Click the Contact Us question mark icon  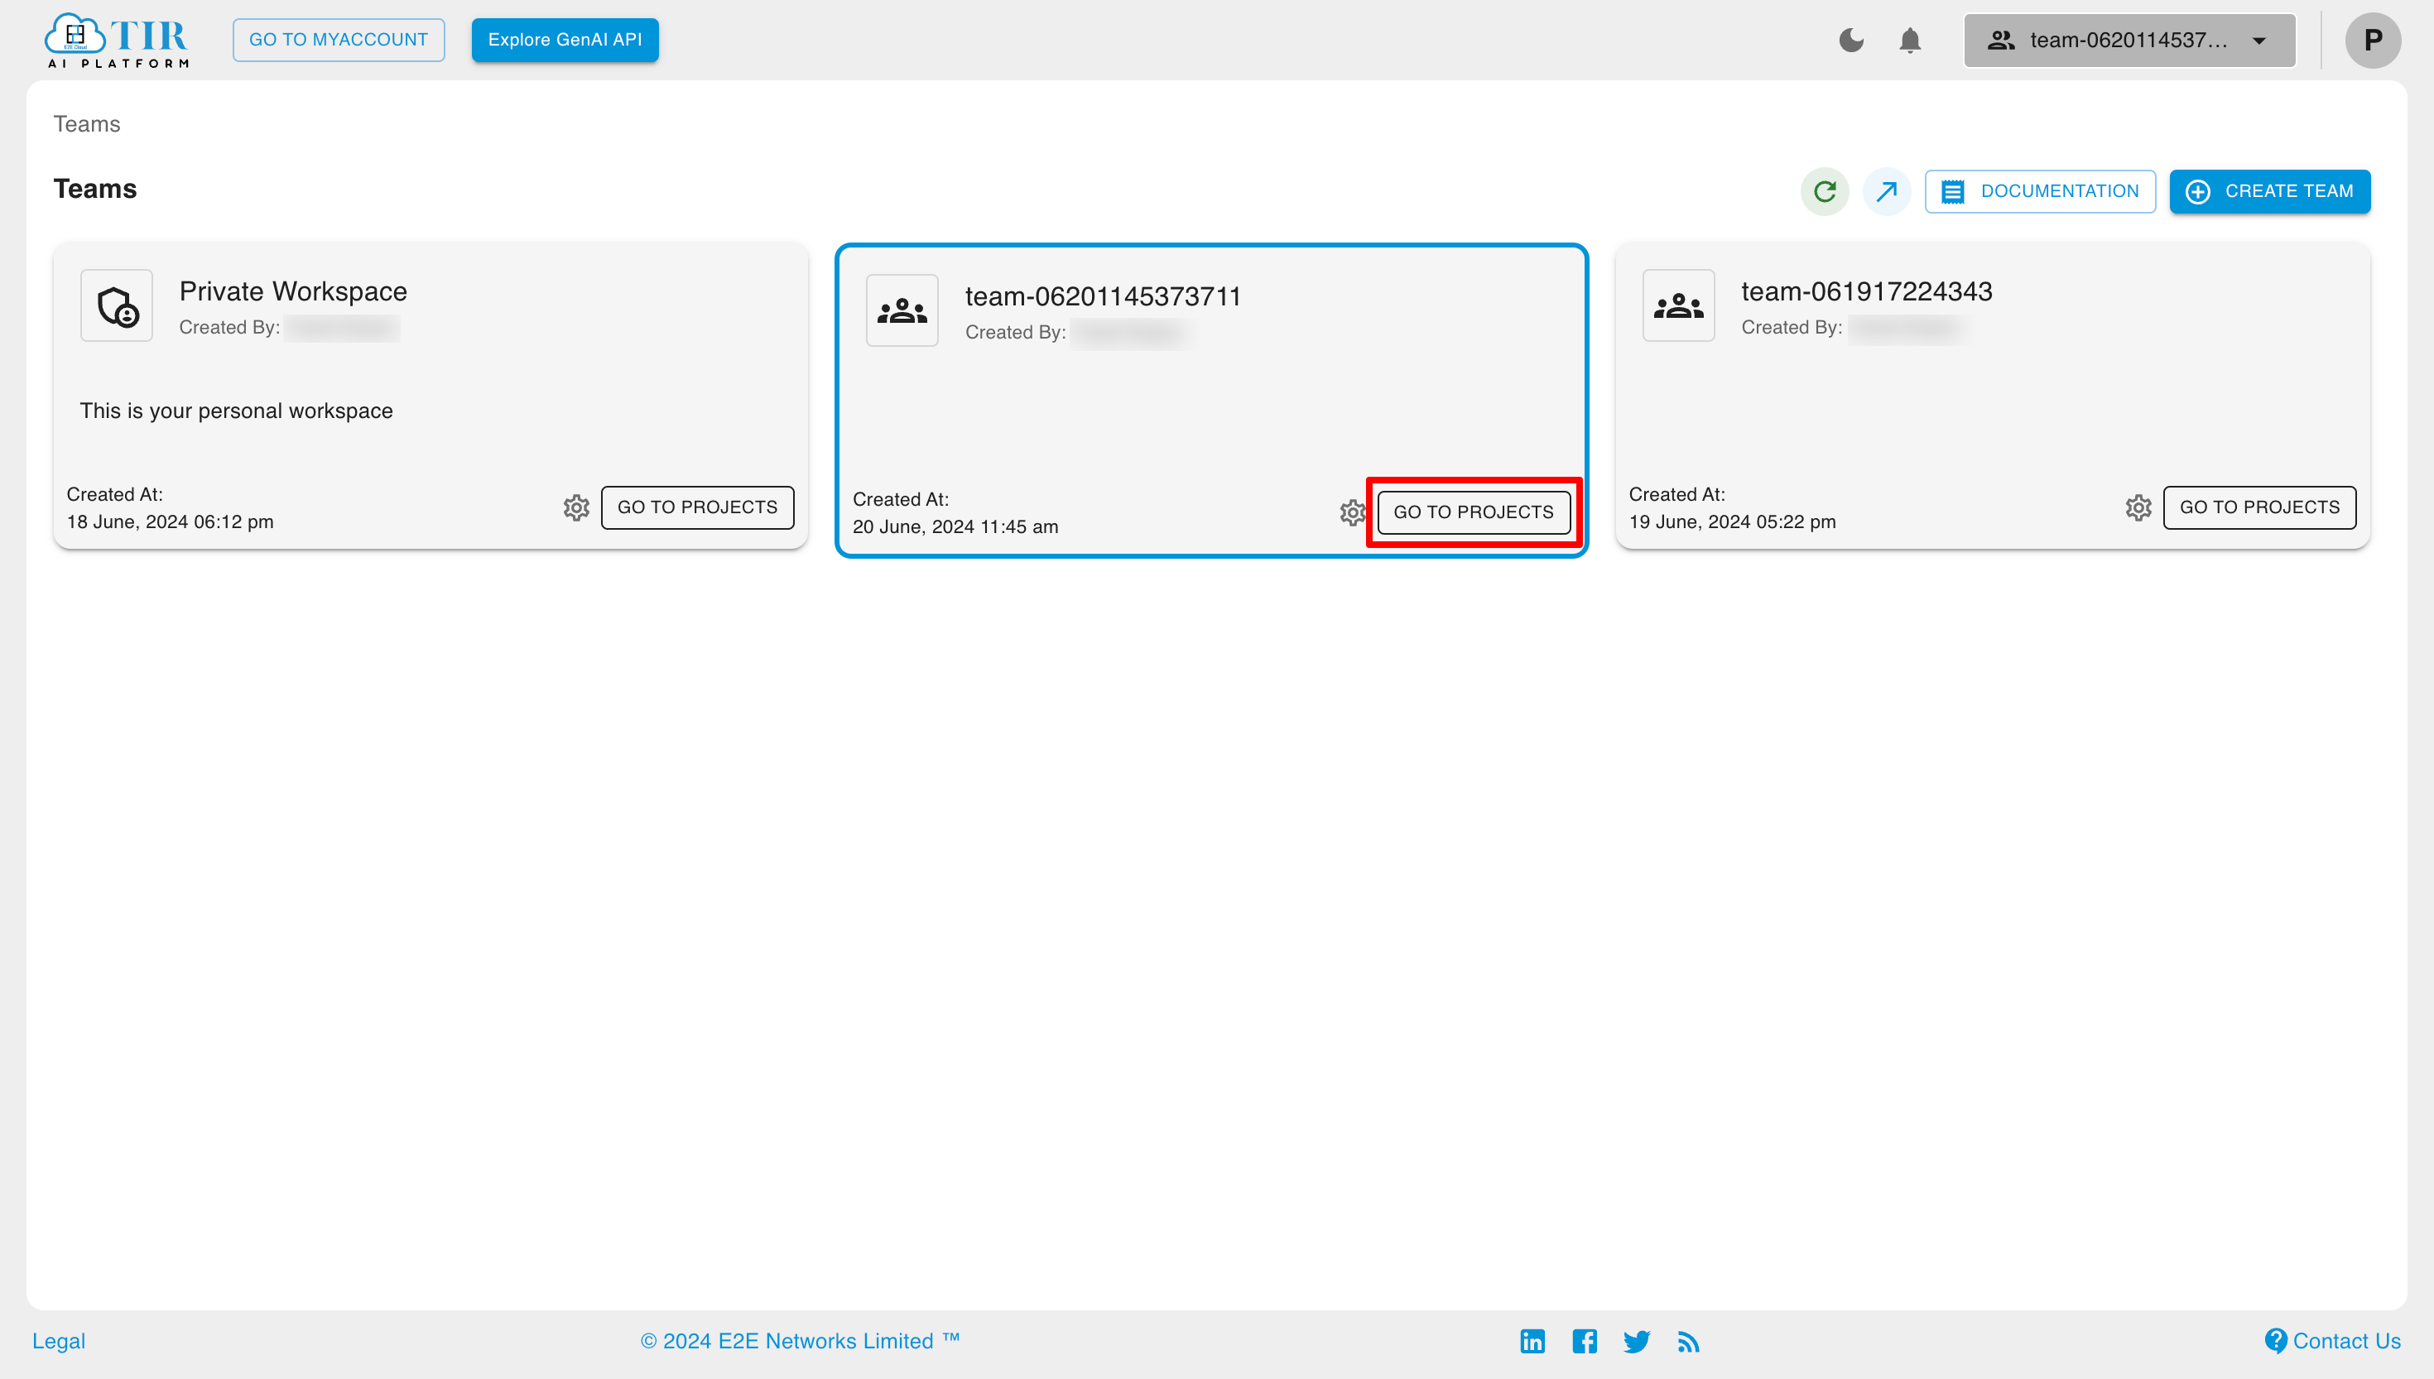(2275, 1341)
